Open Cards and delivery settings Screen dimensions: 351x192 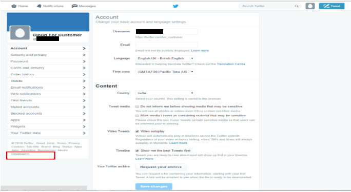pos(48,68)
